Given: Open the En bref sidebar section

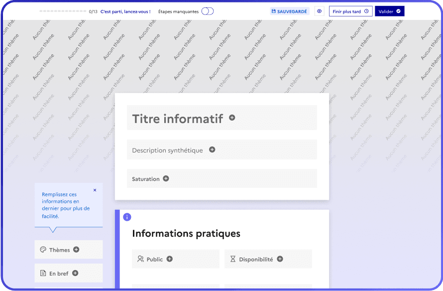Looking at the screenshot, I should [x=59, y=273].
